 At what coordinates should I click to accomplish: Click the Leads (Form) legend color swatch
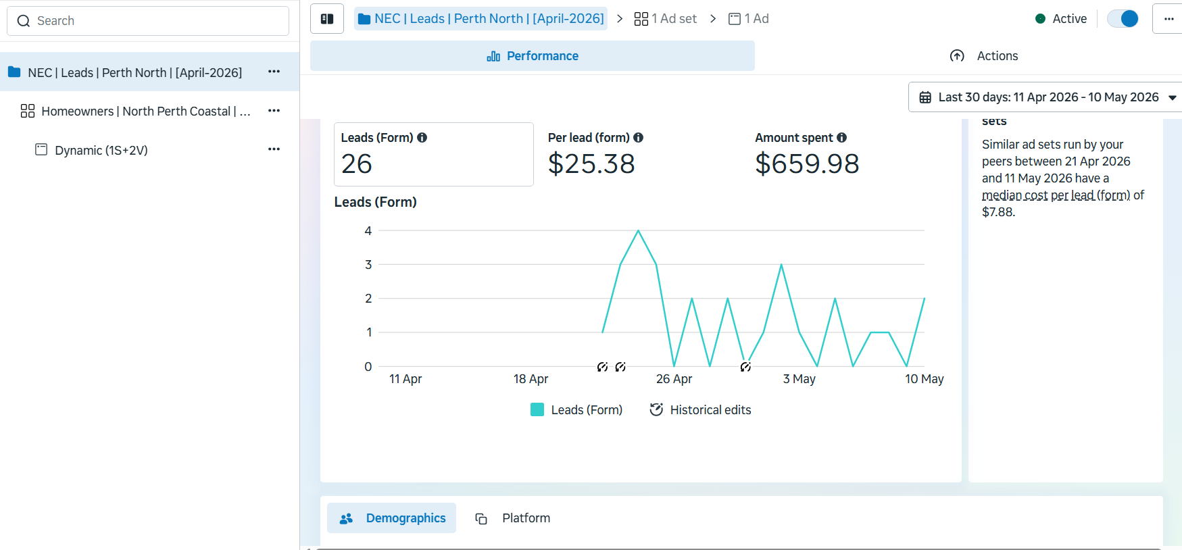coord(537,409)
